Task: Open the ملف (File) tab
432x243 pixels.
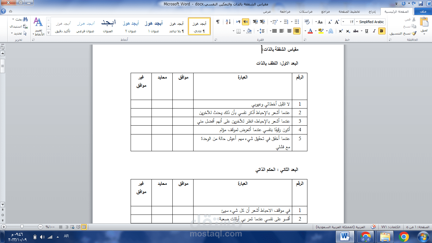Action: click(423, 11)
